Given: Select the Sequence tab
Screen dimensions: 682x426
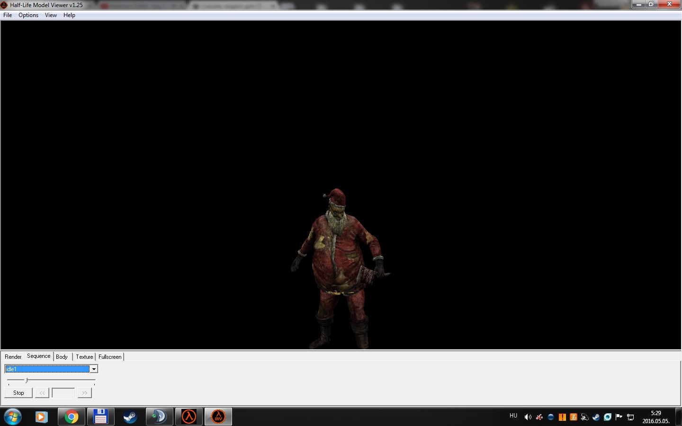Looking at the screenshot, I should coord(39,356).
